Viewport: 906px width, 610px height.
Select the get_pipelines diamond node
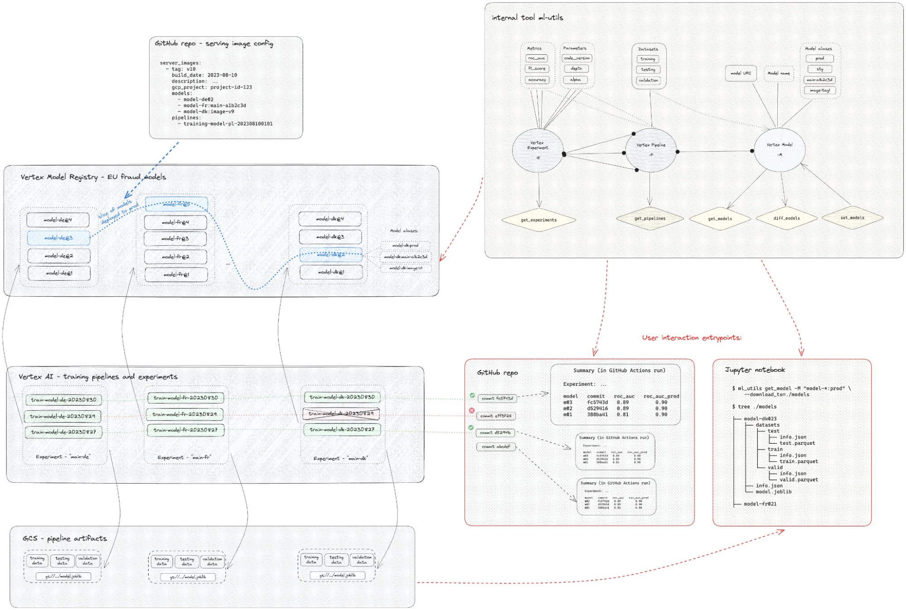point(649,218)
